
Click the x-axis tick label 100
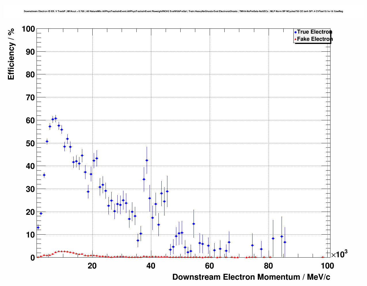[x=327, y=266]
